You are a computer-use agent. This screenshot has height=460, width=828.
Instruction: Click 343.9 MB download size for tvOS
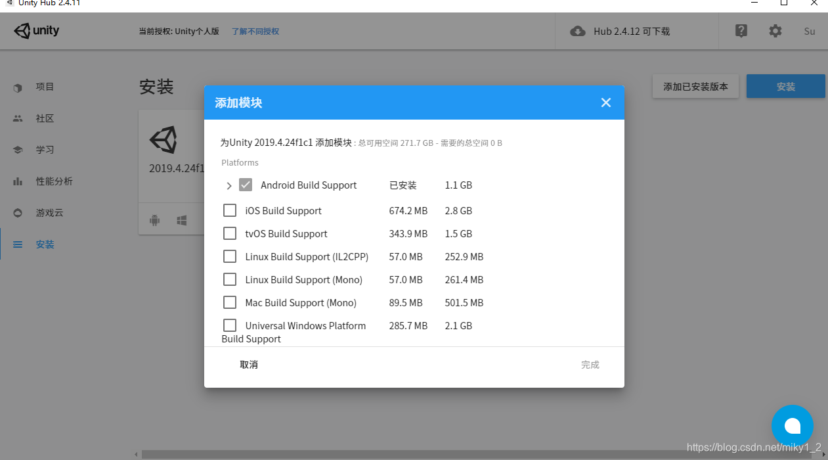point(408,234)
